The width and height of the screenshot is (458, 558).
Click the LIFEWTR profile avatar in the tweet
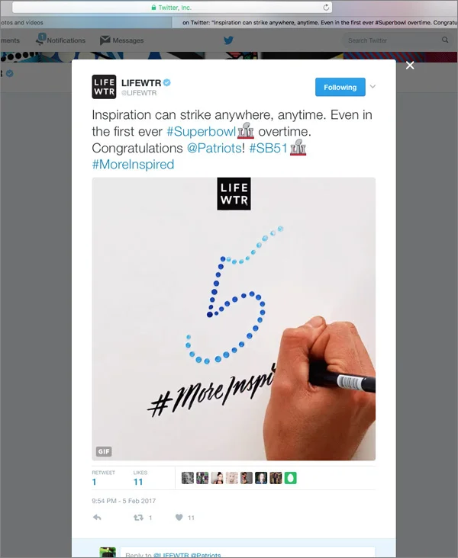tap(104, 86)
